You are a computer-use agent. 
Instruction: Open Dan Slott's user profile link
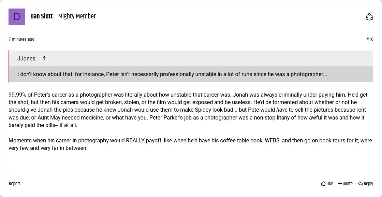point(41,16)
